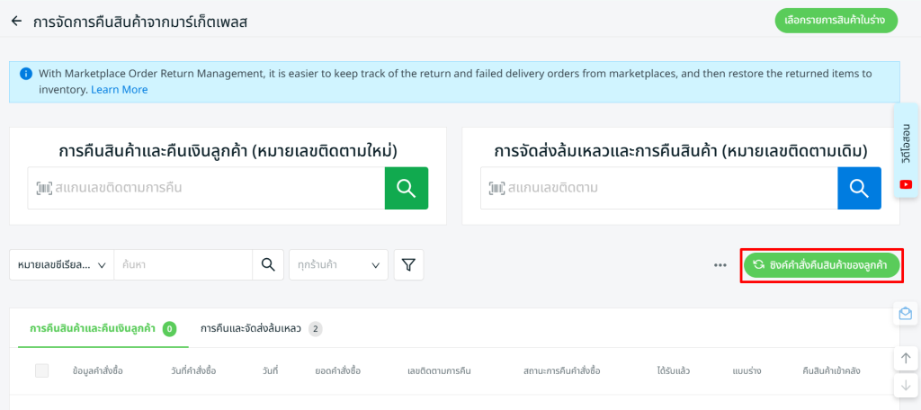
Task: Open the side tutorial tab with YouTube icon
Action: pos(906,150)
